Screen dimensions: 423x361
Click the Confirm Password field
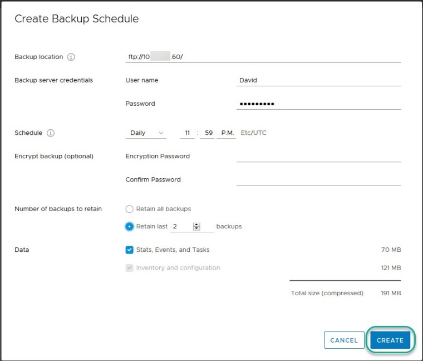tap(318, 179)
